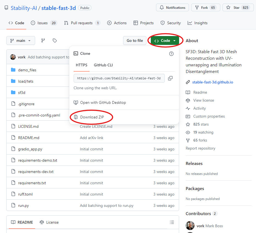Open the README.md file
The width and height of the screenshot is (256, 233).
[x=29, y=138]
